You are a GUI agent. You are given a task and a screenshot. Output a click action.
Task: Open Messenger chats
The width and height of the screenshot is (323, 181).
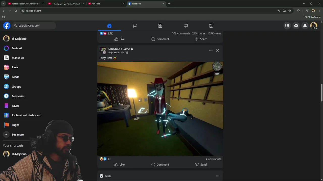296,26
